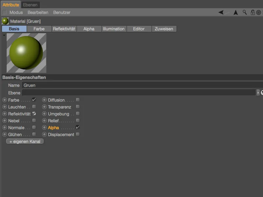Select the Alpha material tab

point(89,29)
